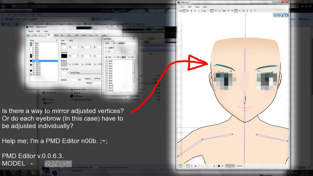Uncheck the MA5 checkbox in Vert/Mat list
The height and width of the screenshot is (176, 313).
coord(107,73)
